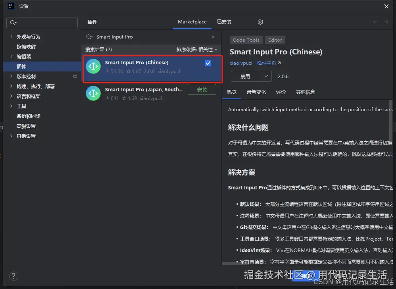The width and height of the screenshot is (396, 289).
Task: Select Smart Input Pro (Japan, South) plugin icon
Action: pos(93,93)
